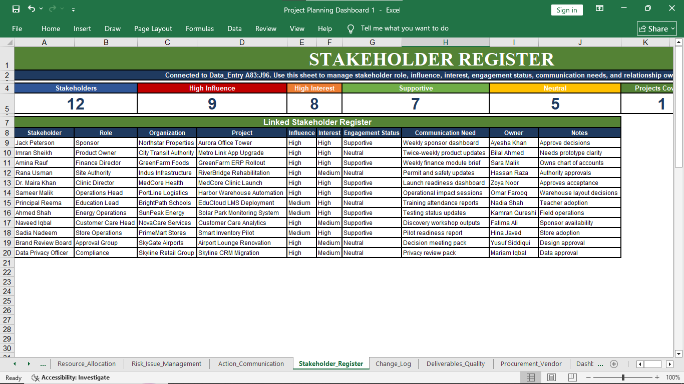Open Ribbon Display Options

pos(599,8)
